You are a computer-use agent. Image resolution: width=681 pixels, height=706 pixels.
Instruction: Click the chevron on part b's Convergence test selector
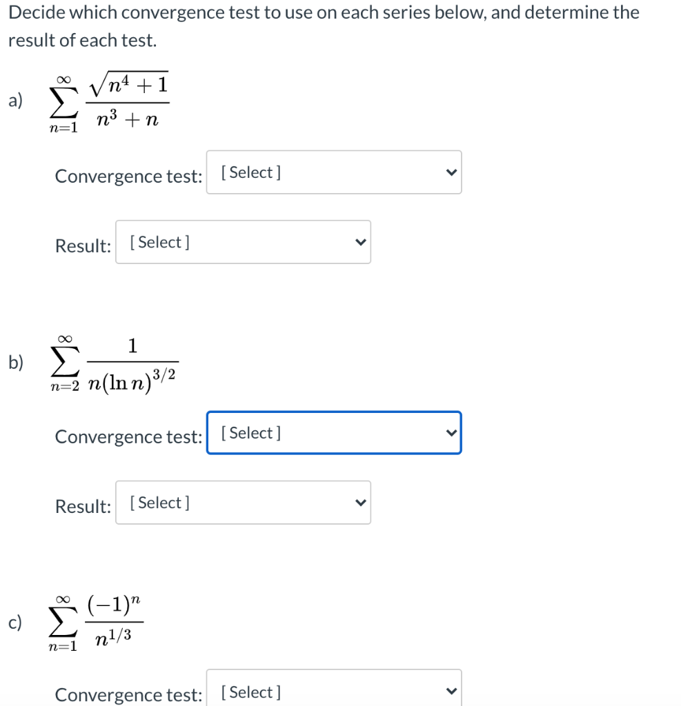[x=451, y=433]
